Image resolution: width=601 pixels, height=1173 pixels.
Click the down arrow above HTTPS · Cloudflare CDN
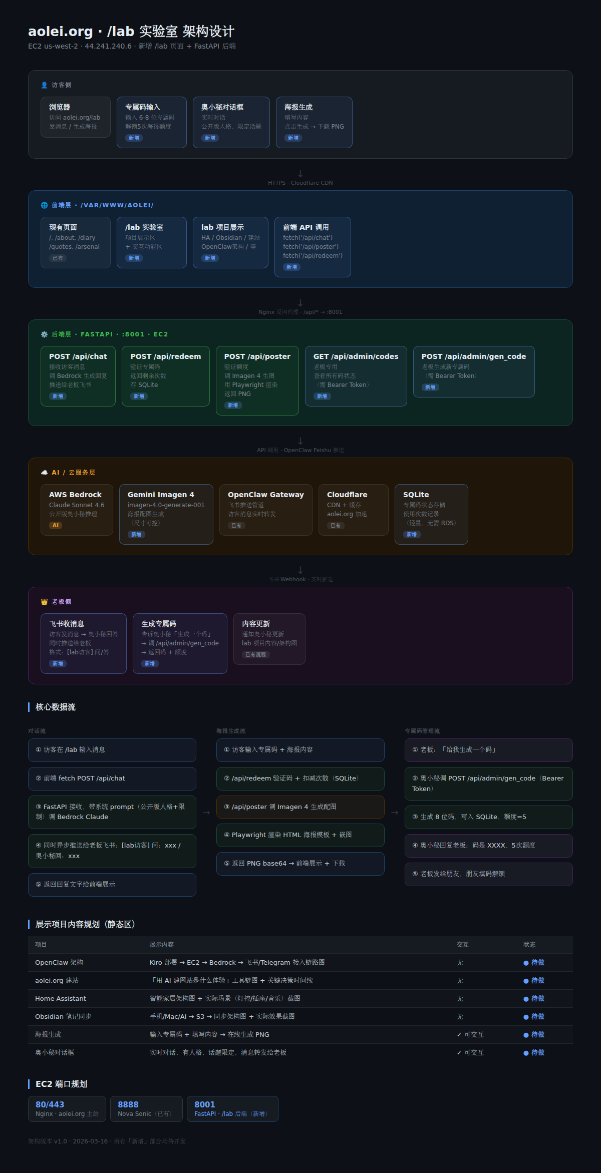coord(300,174)
